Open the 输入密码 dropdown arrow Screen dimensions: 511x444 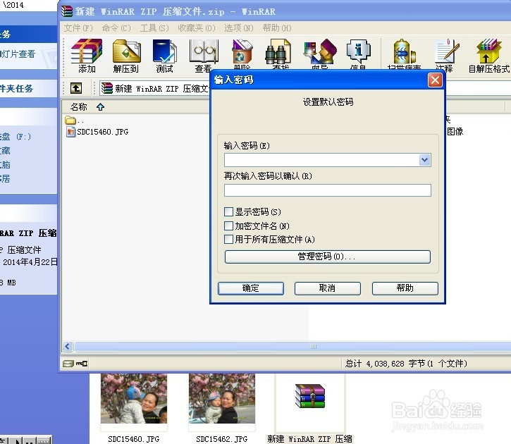424,160
